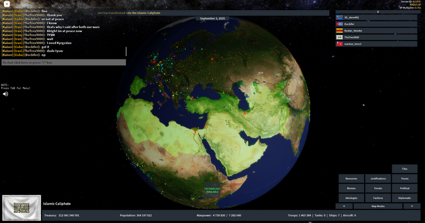The width and height of the screenshot is (425, 223).
Task: Select the DR Congo flag beside 3D_steve492
Action: (x=339, y=17)
